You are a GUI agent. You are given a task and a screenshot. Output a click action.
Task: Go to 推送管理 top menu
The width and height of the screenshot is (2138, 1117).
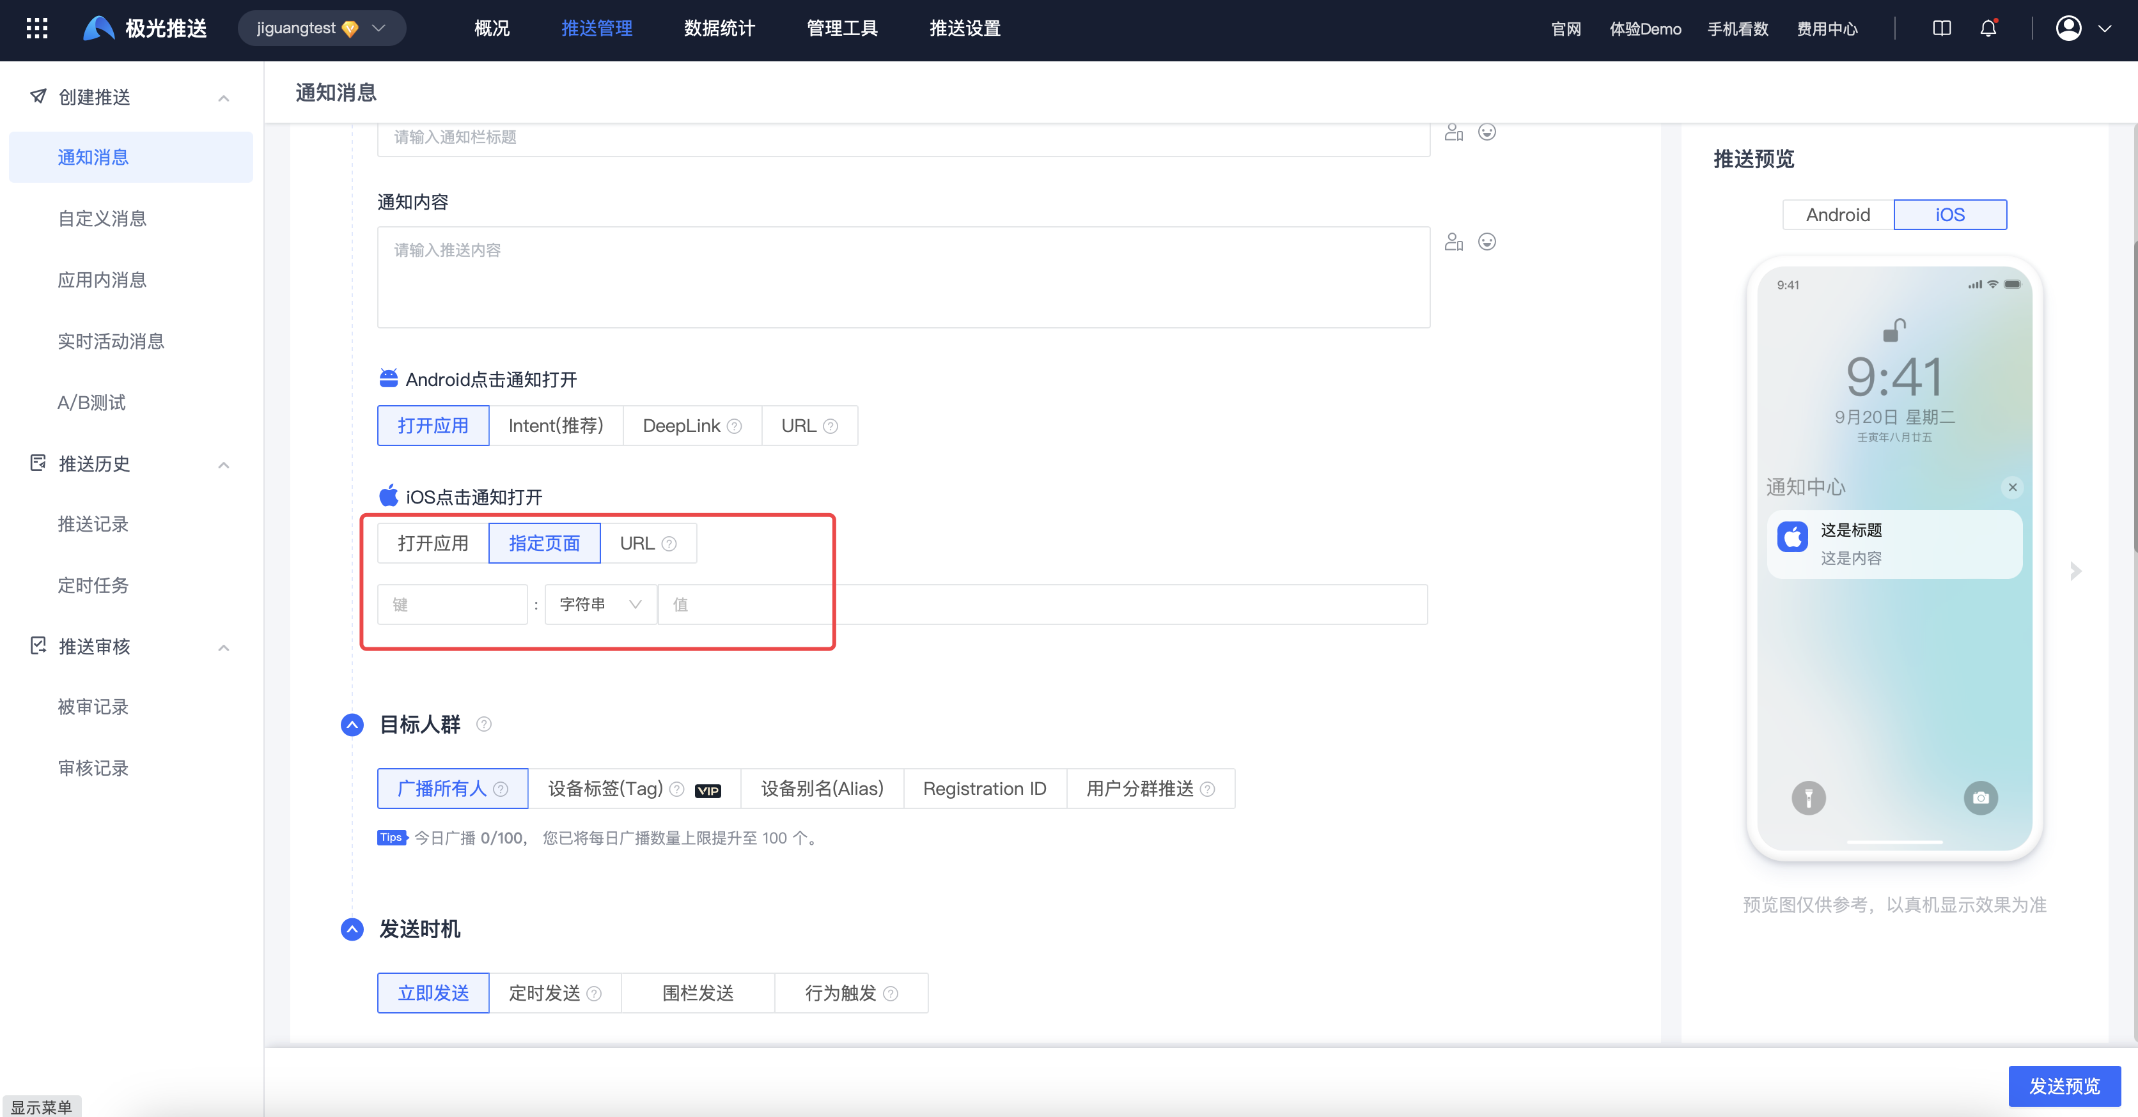click(597, 28)
